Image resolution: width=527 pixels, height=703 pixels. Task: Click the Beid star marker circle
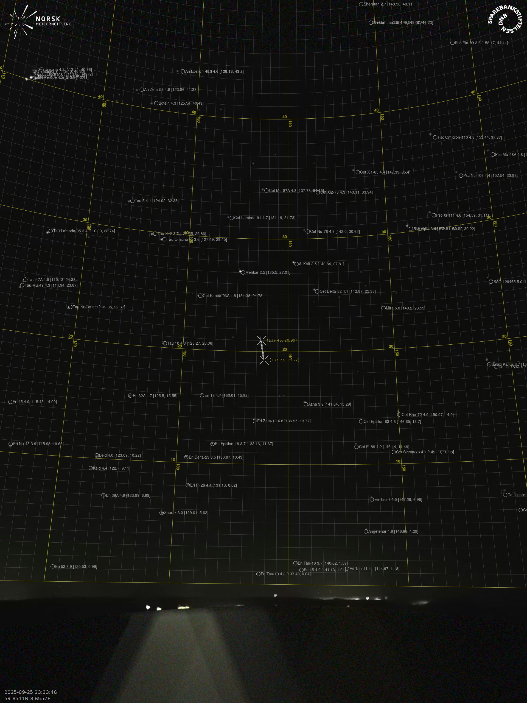97,455
